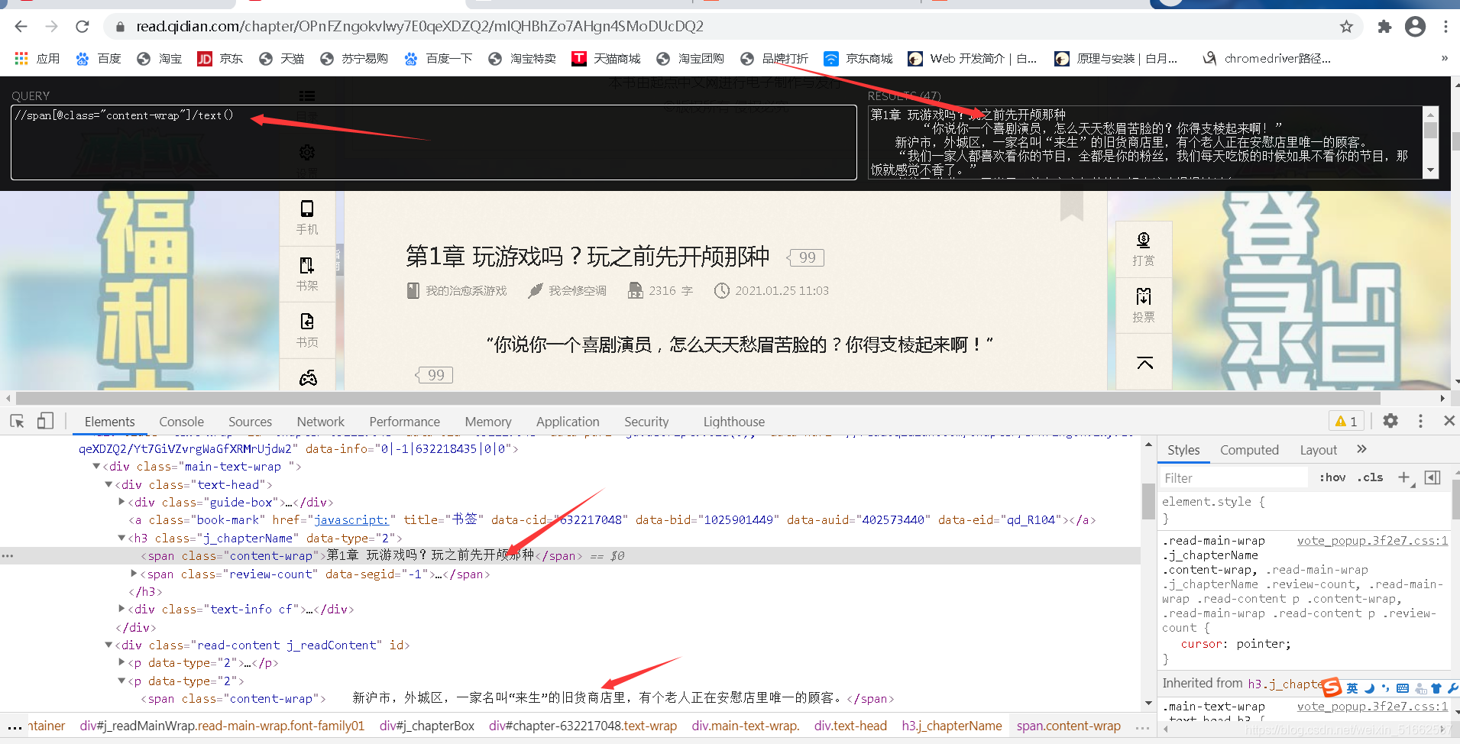Image resolution: width=1460 pixels, height=744 pixels.
Task: Show more Styles pane tabs chevron
Action: 1361,449
